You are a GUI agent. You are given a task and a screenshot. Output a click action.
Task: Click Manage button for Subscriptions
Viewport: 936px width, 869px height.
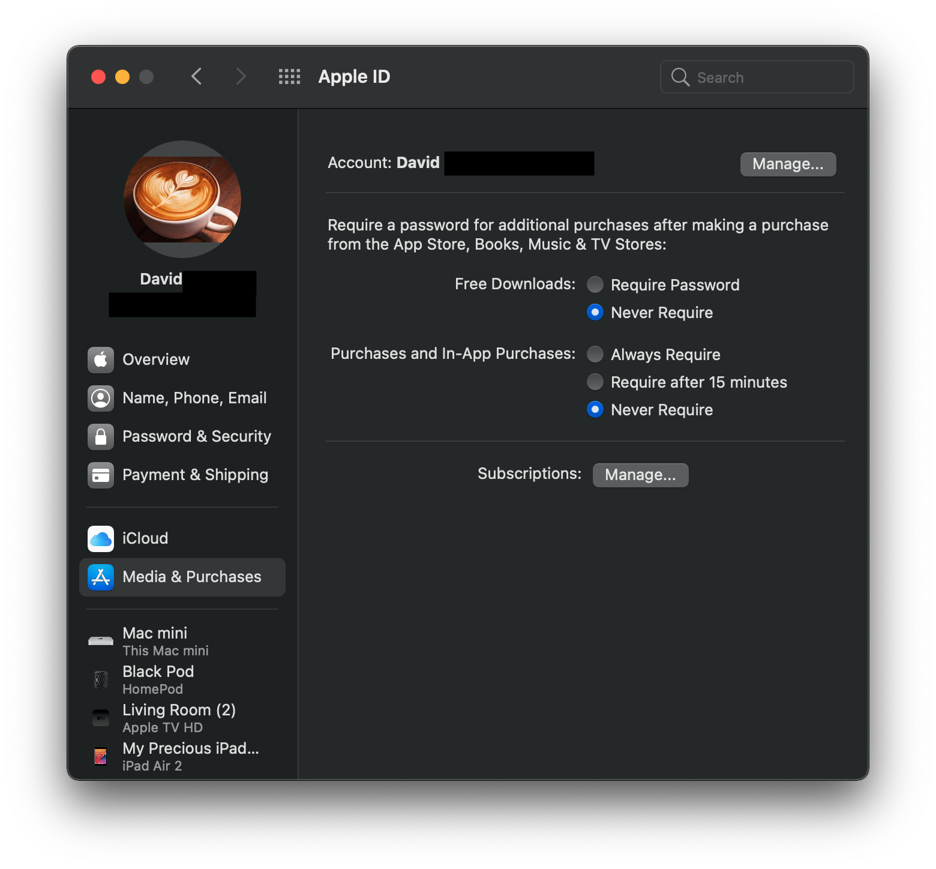[x=640, y=475]
